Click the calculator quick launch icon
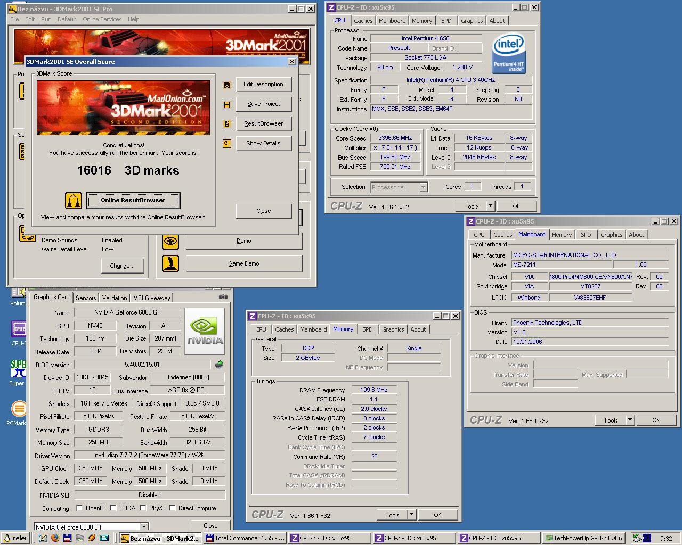The image size is (682, 545). tap(104, 538)
